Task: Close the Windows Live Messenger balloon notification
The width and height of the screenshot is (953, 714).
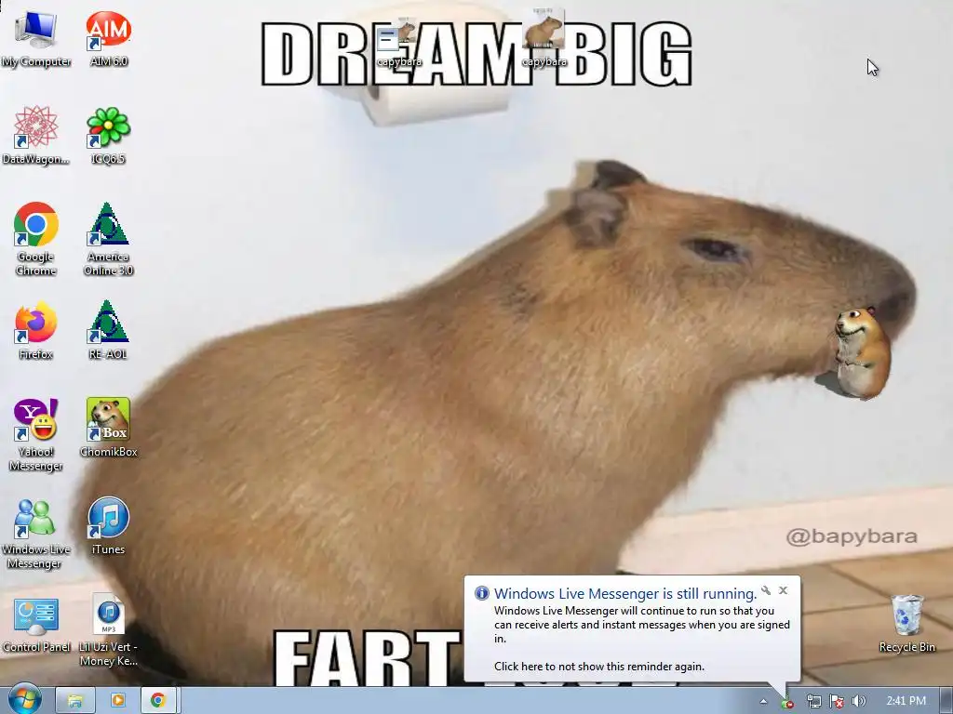Action: [x=784, y=590]
